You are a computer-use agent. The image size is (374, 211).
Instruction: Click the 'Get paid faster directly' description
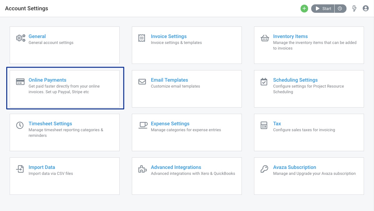[64, 89]
